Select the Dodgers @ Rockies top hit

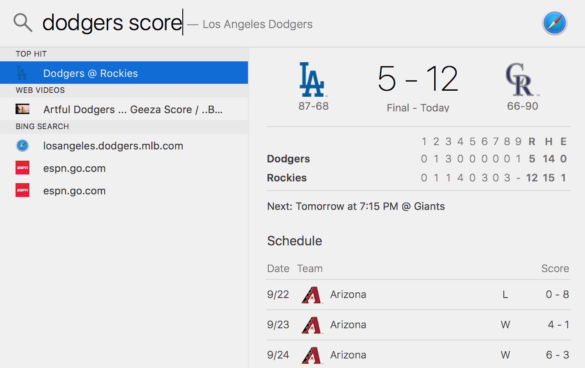(x=124, y=73)
